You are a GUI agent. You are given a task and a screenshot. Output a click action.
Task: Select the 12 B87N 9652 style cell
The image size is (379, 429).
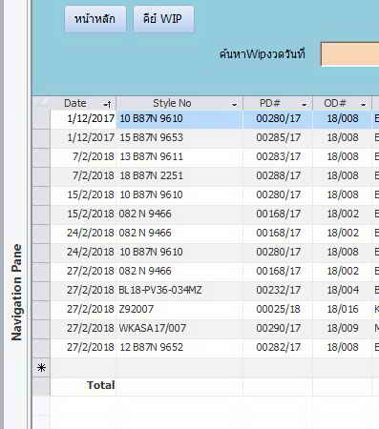pyautogui.click(x=179, y=347)
